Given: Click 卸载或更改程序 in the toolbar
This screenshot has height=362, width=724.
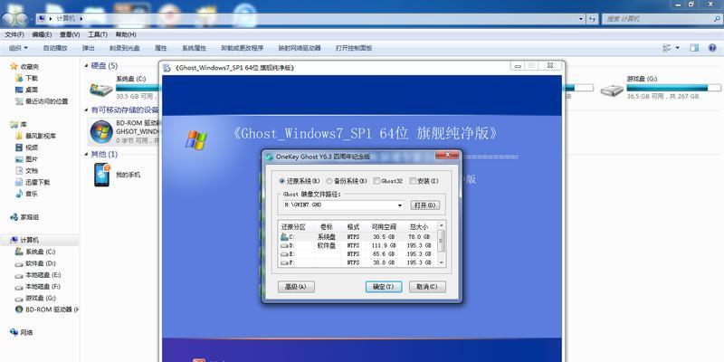Looking at the screenshot, I should [x=242, y=48].
